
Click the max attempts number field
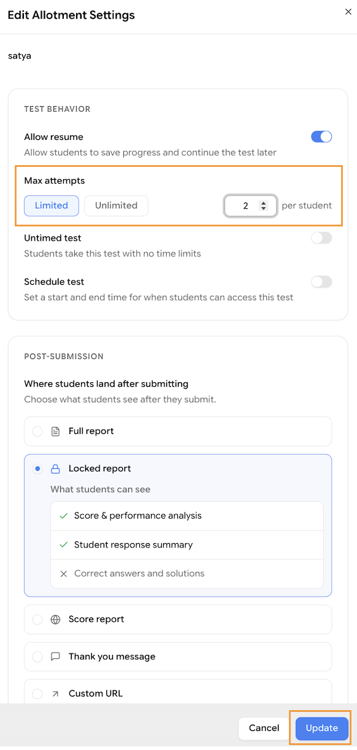click(251, 206)
